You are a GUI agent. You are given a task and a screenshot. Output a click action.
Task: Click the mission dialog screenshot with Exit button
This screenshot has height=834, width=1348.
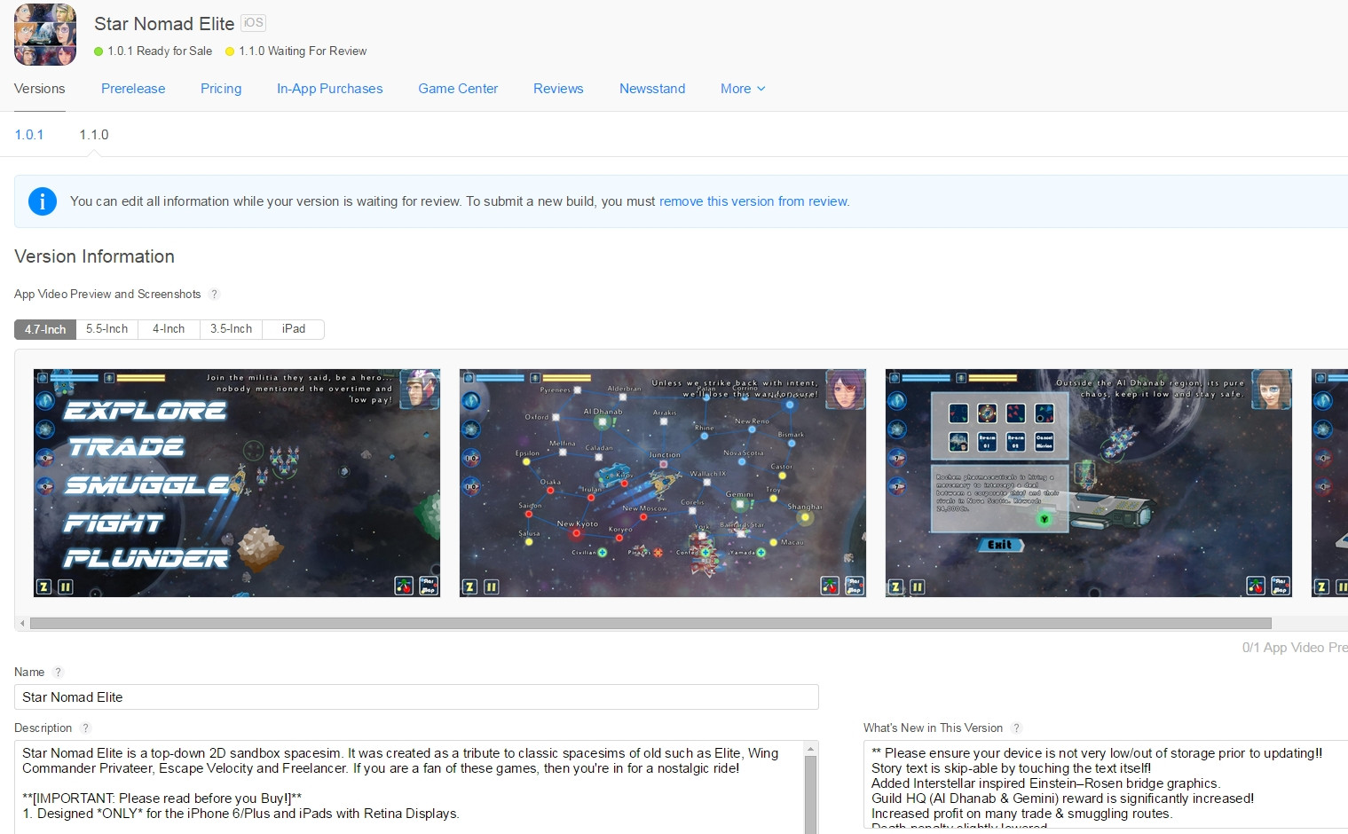1089,484
